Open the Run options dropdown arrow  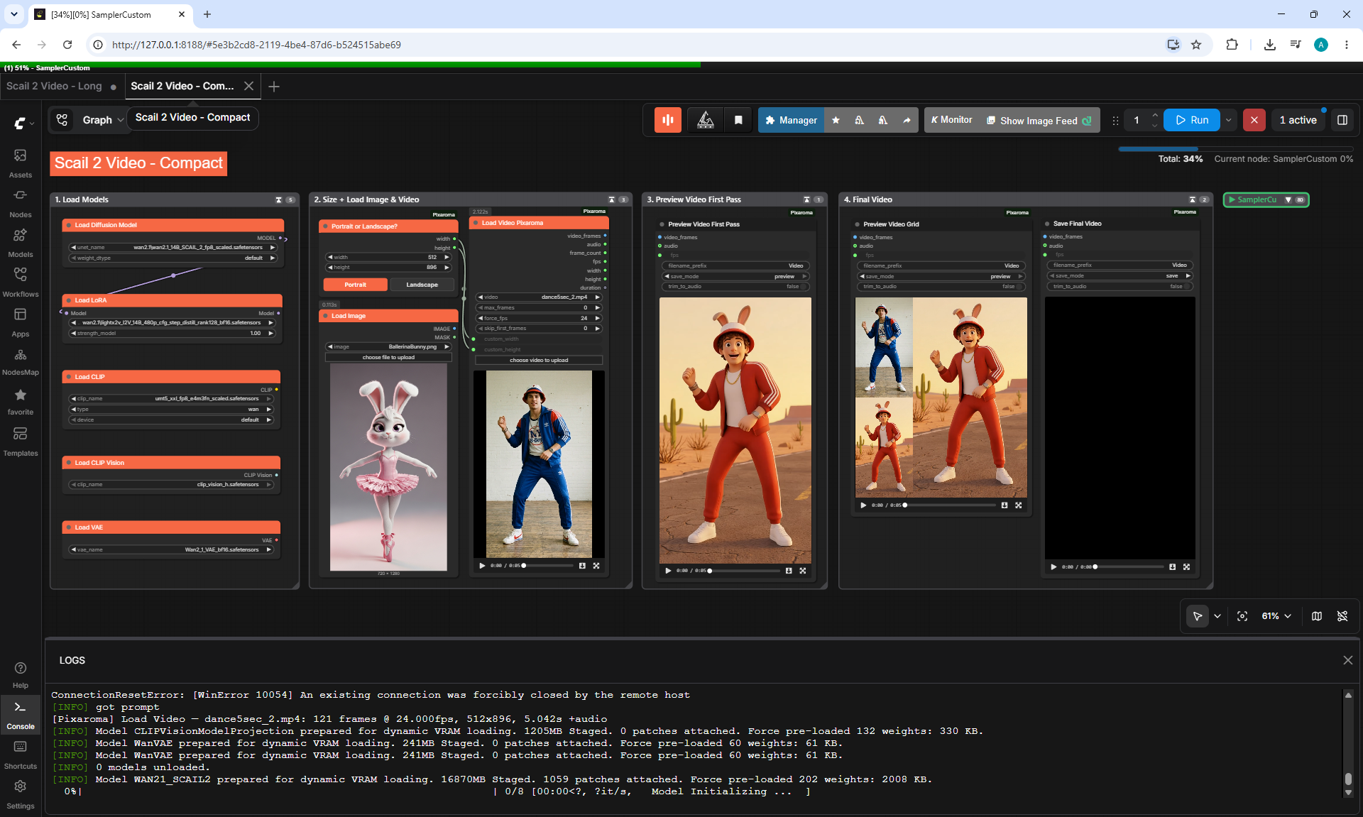coord(1228,120)
